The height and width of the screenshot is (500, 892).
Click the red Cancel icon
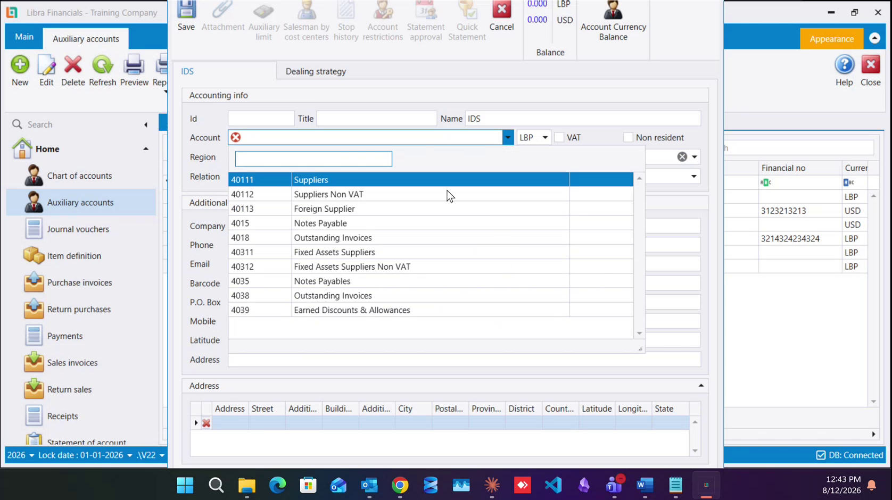(501, 10)
